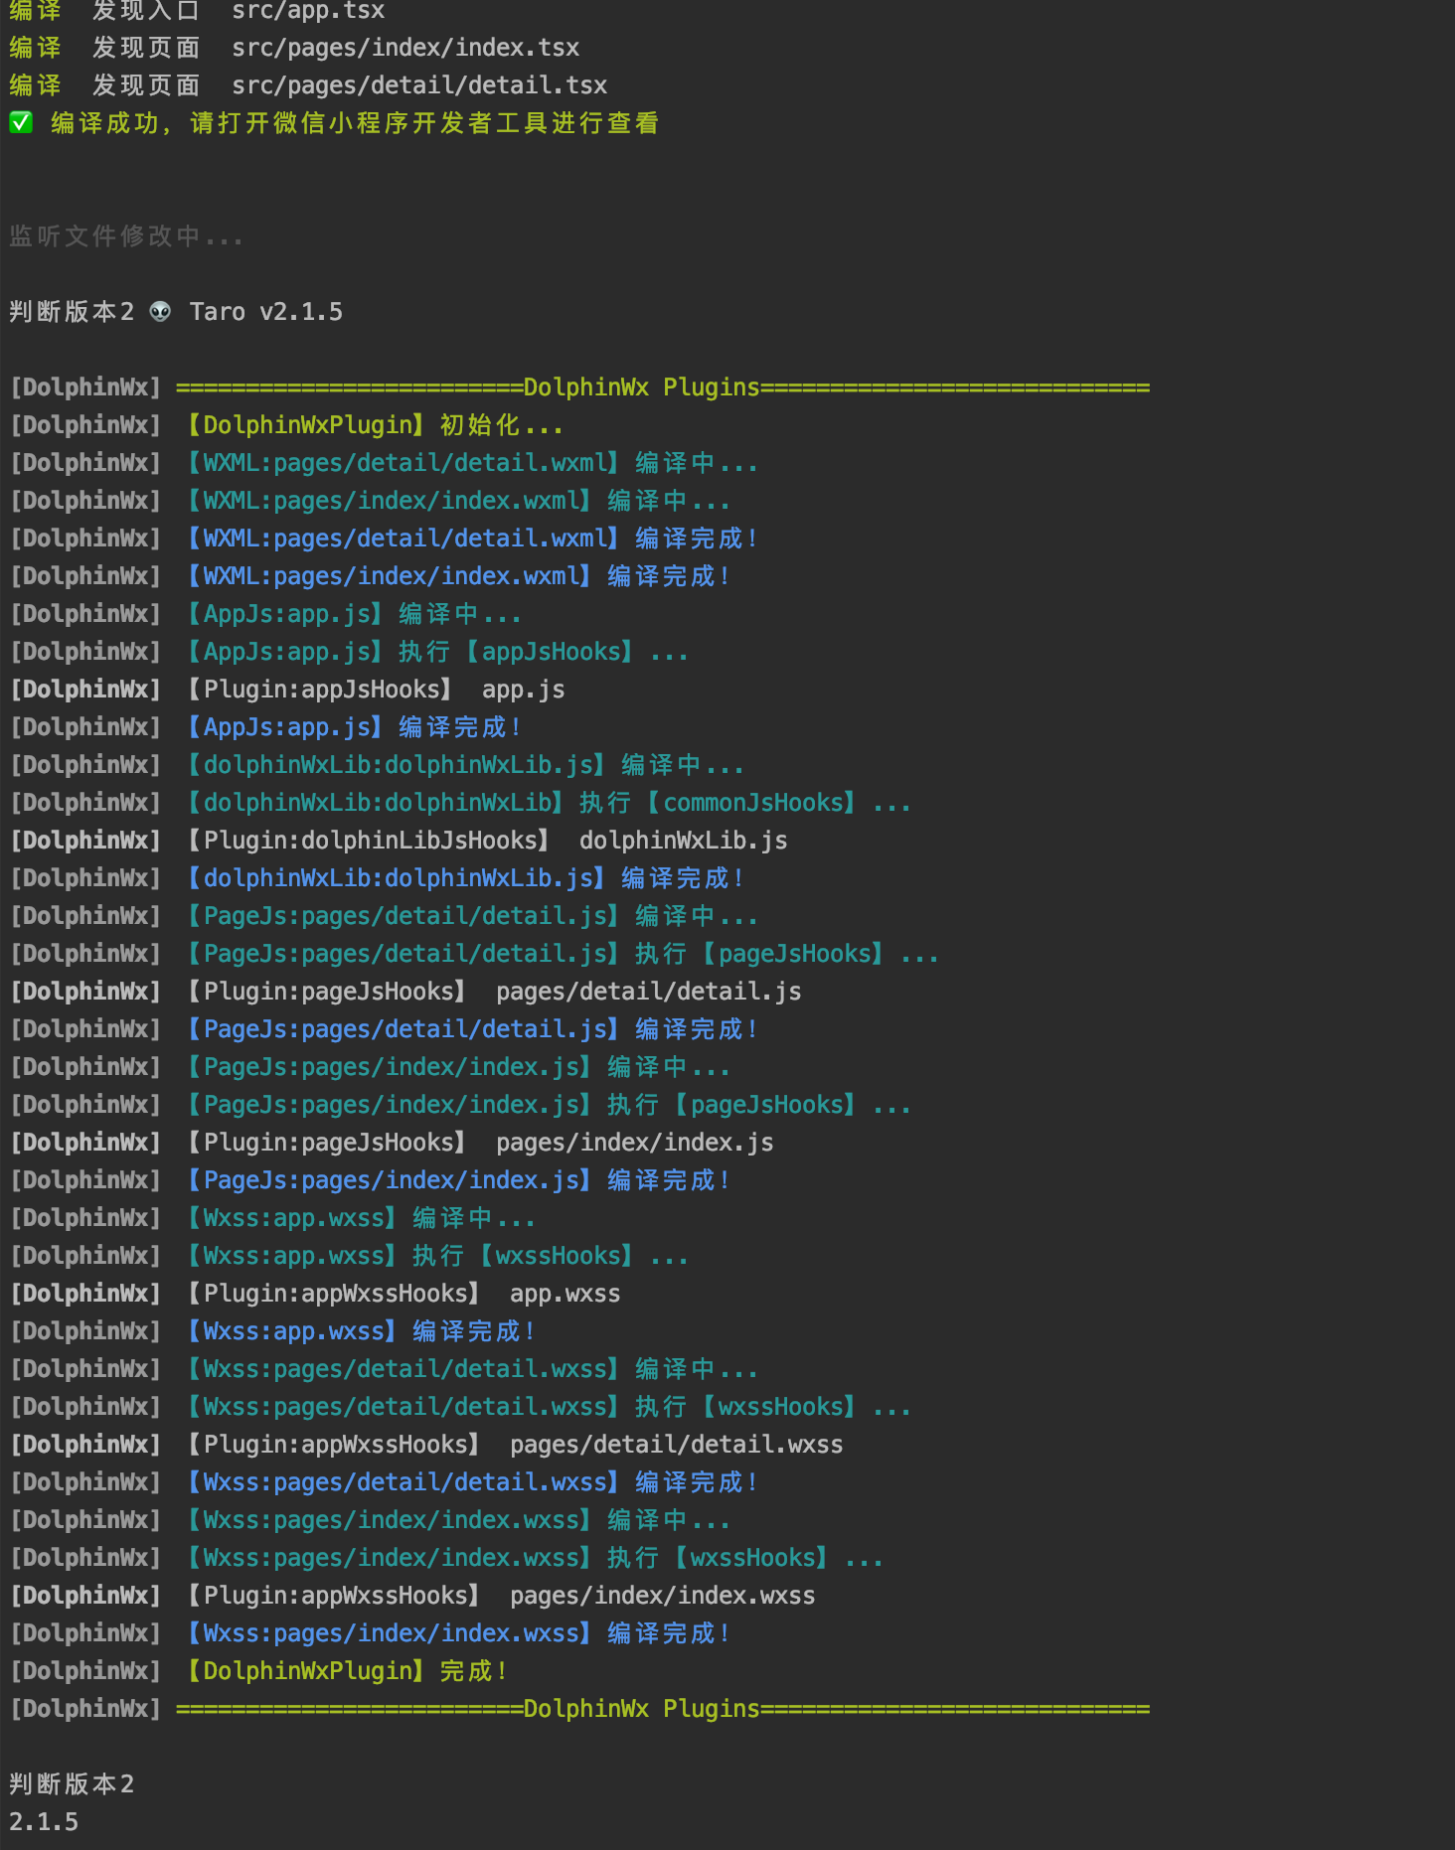1455x1850 pixels.
Task: Click Plugin:appWxssHooks pages/detail/detail.wxss line
Action: (x=426, y=1445)
